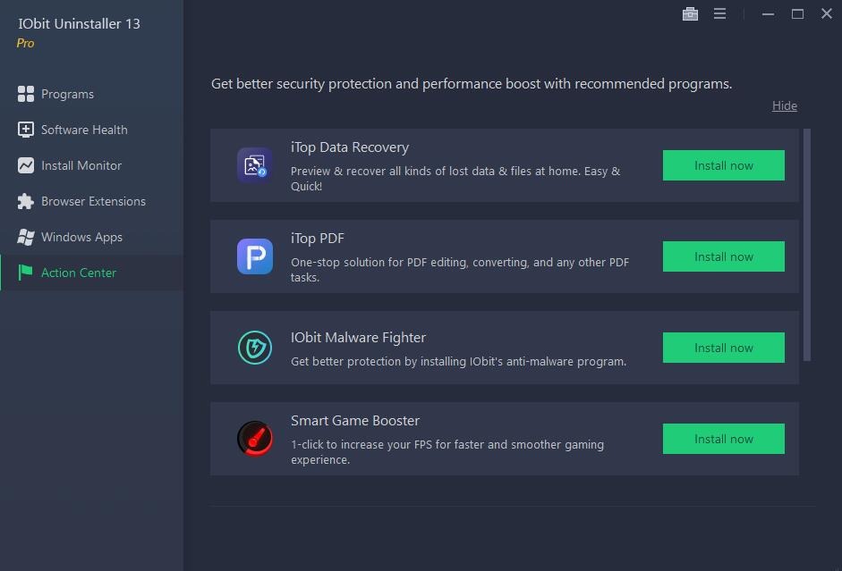Switch to the Action Center section

78,272
